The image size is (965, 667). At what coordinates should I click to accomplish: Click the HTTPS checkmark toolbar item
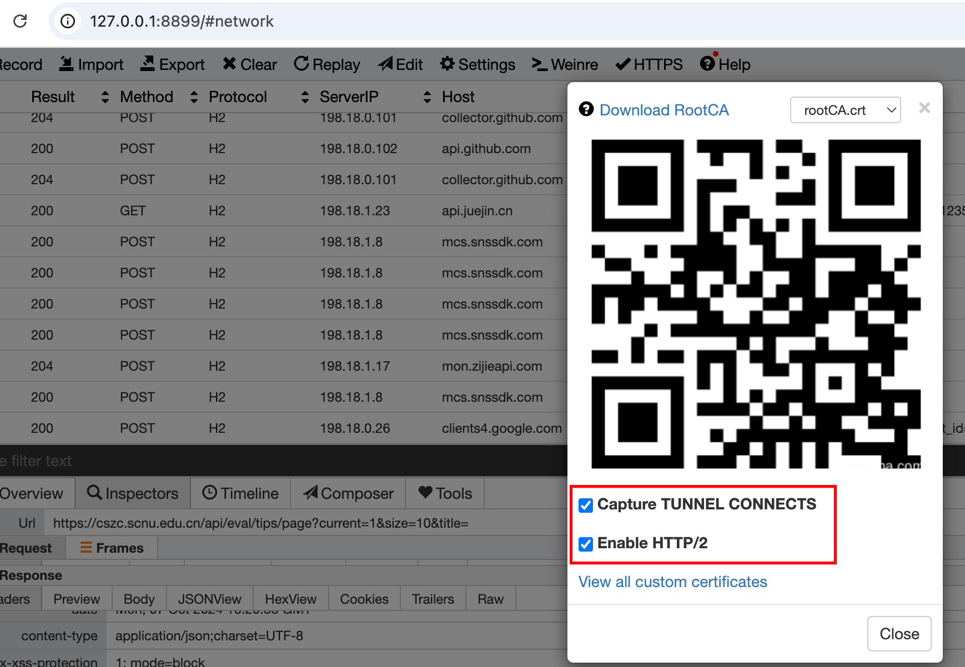(x=649, y=64)
